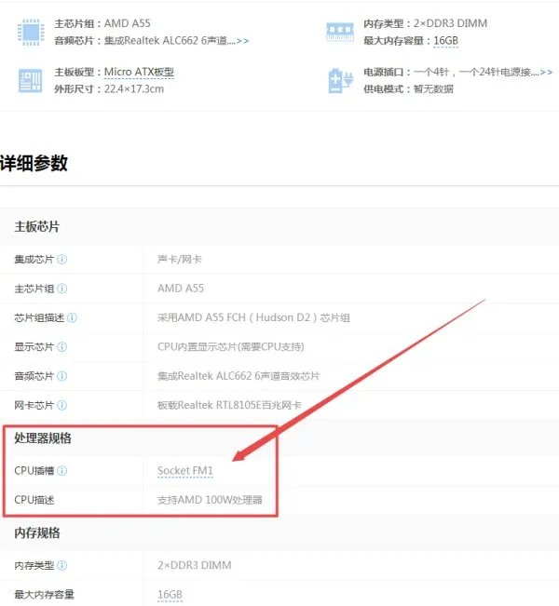Select the text 板载Realtek RTL8105E百兆网卡

tap(229, 405)
